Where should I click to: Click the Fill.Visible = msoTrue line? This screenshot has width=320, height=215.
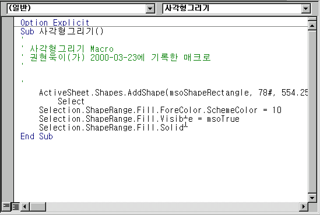coord(139,119)
